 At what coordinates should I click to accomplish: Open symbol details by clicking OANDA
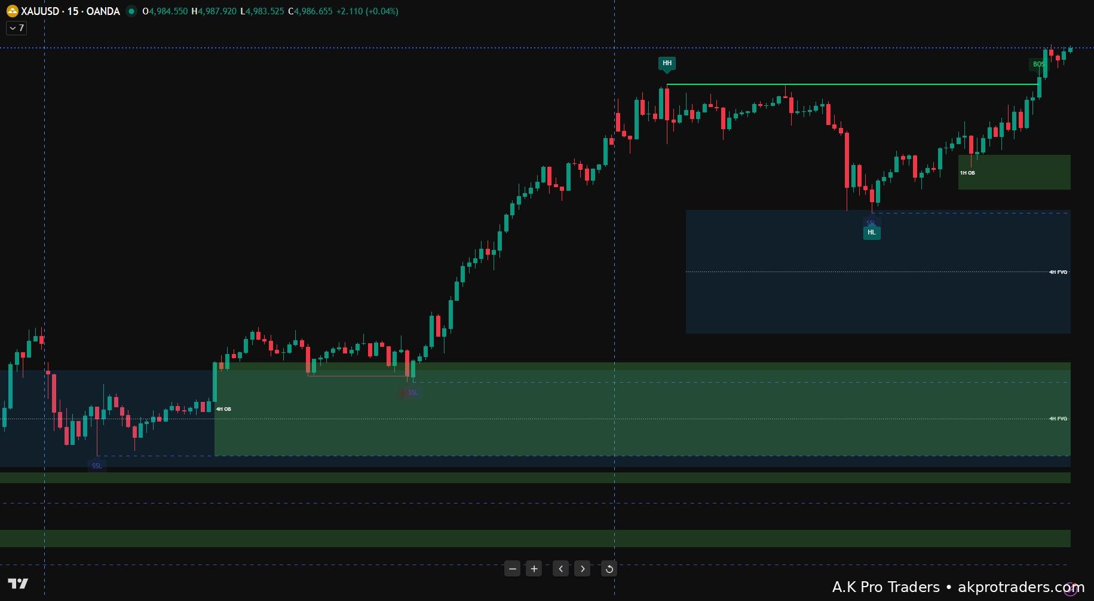pos(103,10)
